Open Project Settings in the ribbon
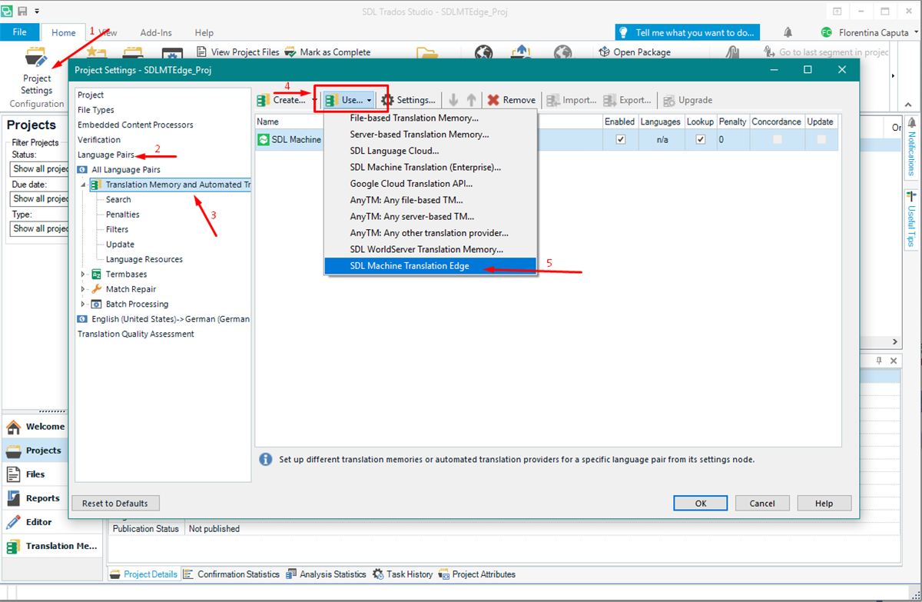Screen dimensions: 922x602 click(x=36, y=72)
